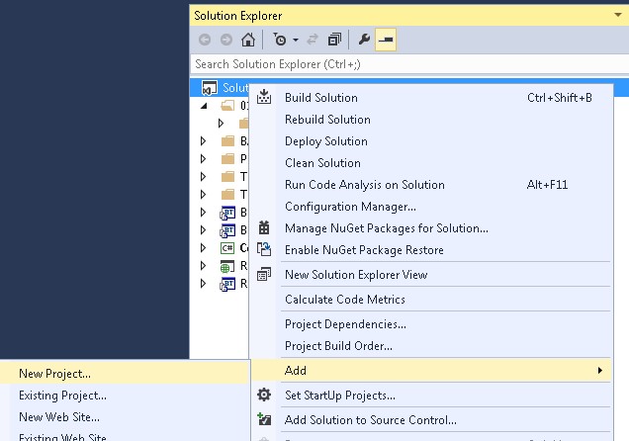
Task: Open the Pending Changes Filter dropdown arrow
Action: point(297,41)
